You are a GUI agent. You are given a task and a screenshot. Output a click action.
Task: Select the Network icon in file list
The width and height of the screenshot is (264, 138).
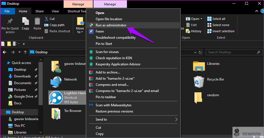point(56,82)
